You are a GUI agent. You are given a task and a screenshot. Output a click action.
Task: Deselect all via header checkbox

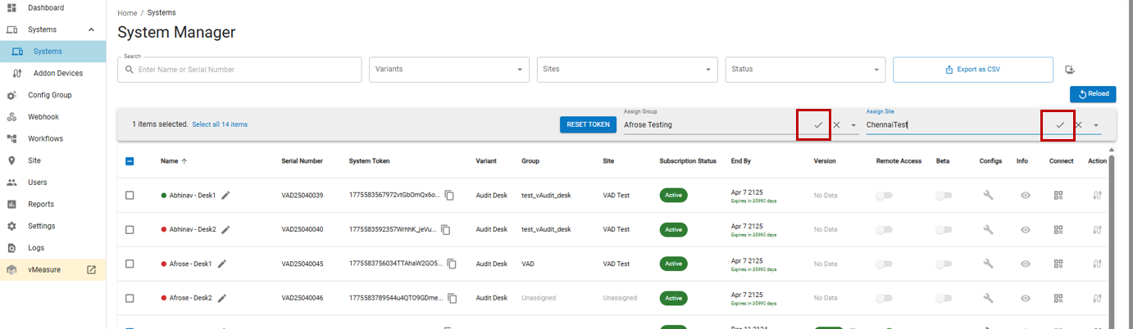(130, 161)
